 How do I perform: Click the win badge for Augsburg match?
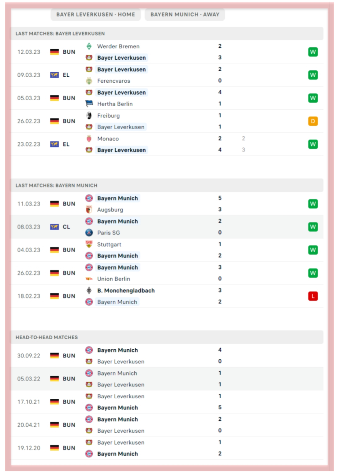[313, 204]
